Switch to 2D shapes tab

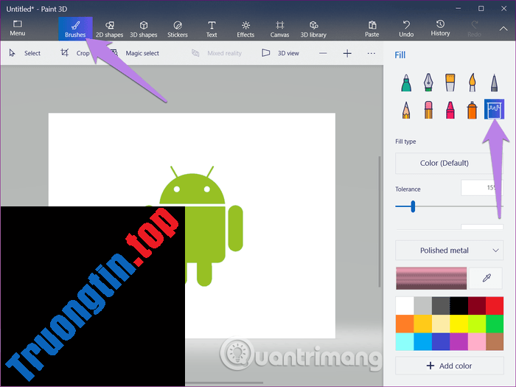(x=109, y=29)
